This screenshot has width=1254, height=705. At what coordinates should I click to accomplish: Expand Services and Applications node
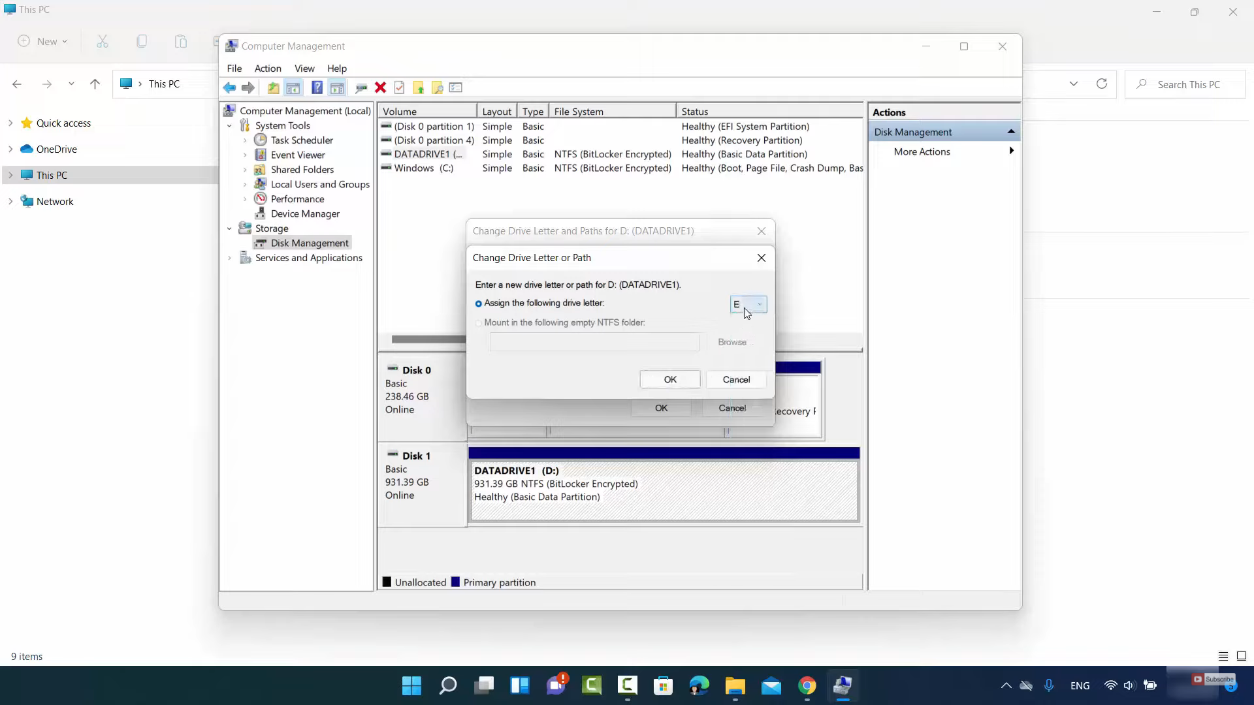coord(229,258)
